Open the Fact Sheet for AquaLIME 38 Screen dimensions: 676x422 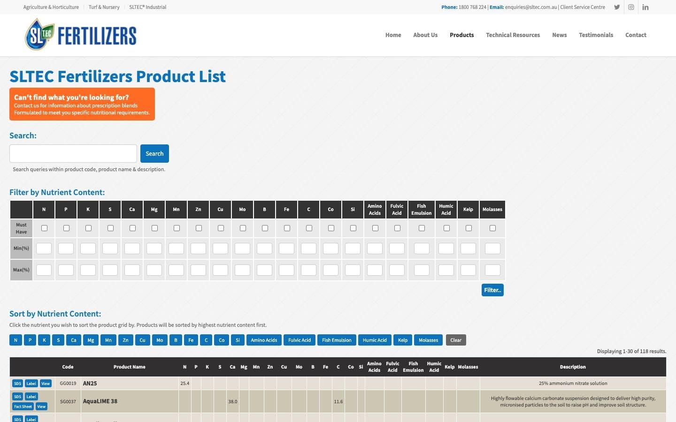[x=23, y=407]
